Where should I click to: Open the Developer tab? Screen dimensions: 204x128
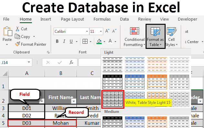188,19
